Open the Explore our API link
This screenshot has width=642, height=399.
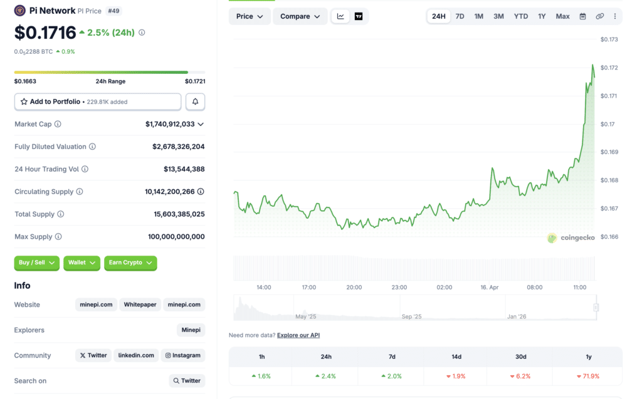coord(298,335)
